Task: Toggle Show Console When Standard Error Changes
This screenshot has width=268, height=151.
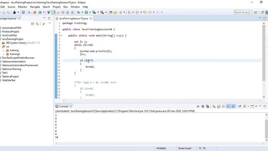Action: pyautogui.click(x=233, y=106)
